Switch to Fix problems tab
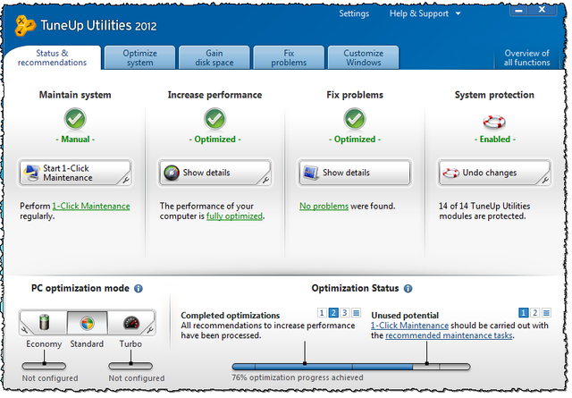The width and height of the screenshot is (572, 398). (x=289, y=58)
